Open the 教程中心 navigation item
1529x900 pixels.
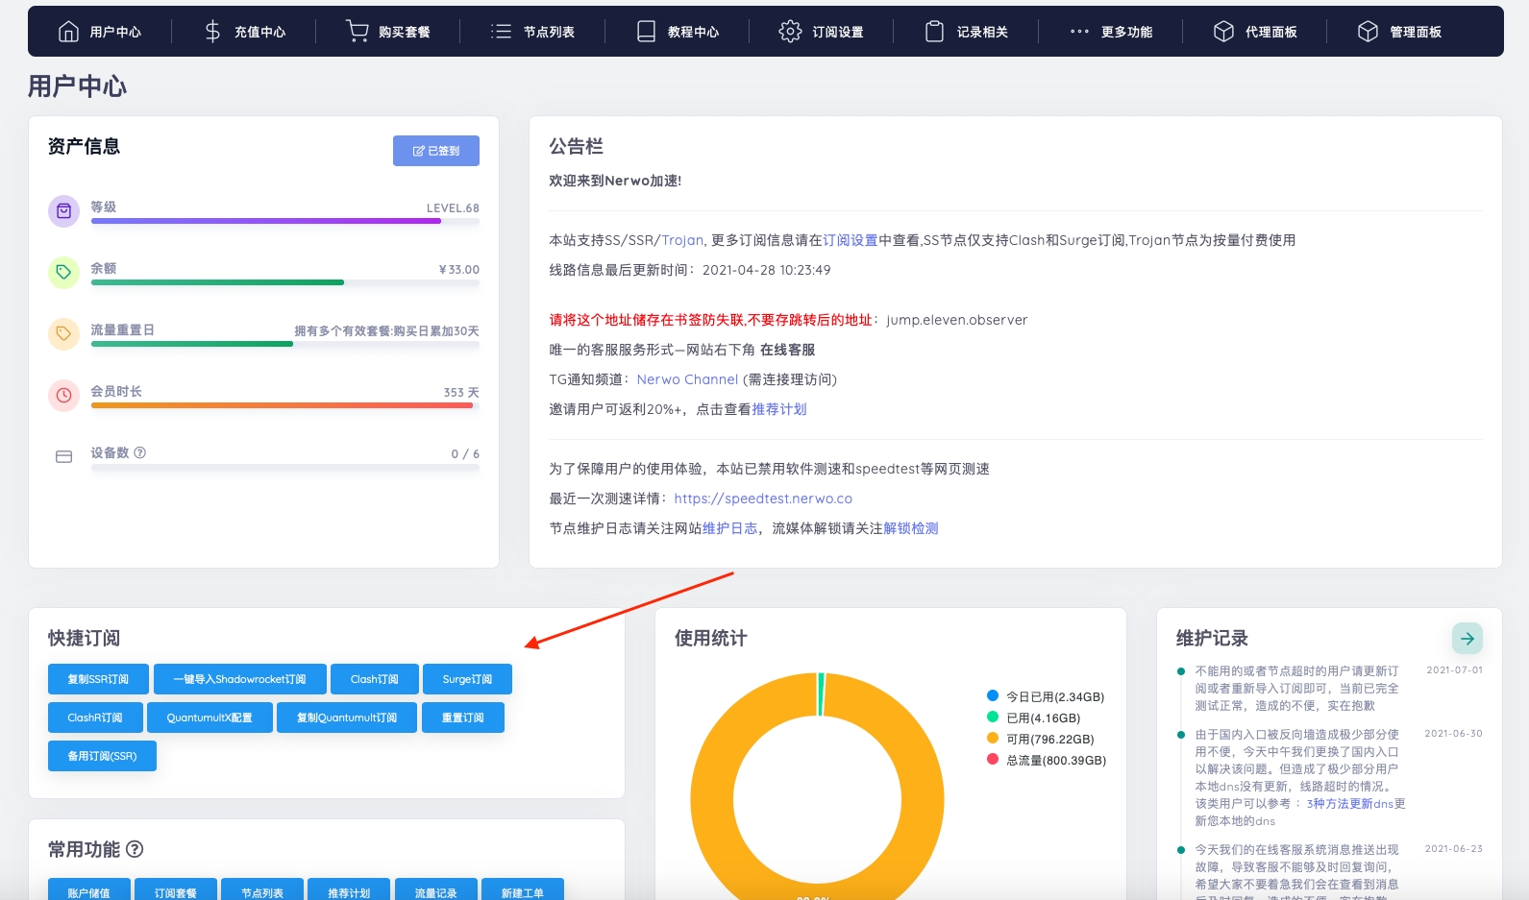tap(678, 32)
